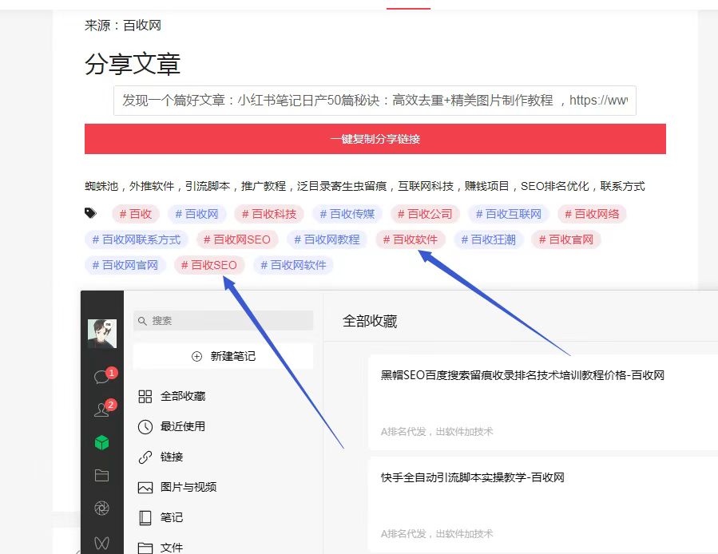The width and height of the screenshot is (718, 554).
Task: Open the 快手全自动引流脚本实操教学 favorite item
Action: coord(543,505)
